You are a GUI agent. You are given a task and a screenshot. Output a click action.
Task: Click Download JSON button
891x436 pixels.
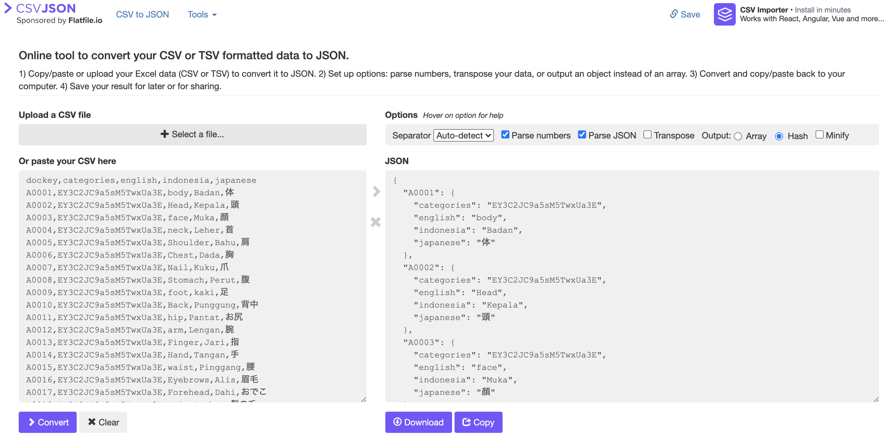[418, 422]
